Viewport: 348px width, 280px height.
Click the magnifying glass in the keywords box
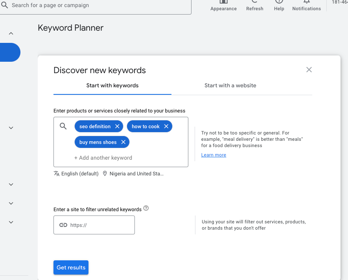click(x=63, y=126)
